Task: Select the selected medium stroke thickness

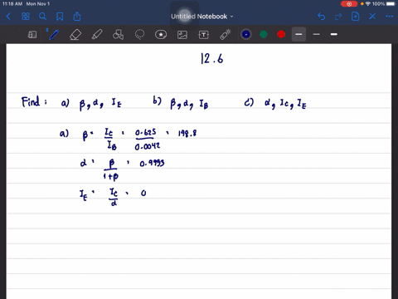Action: (x=298, y=34)
